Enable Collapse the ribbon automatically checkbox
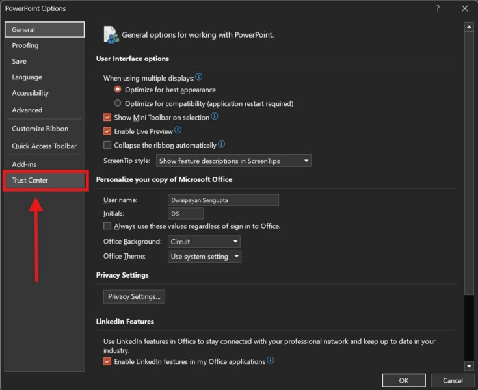The width and height of the screenshot is (478, 390). (108, 145)
